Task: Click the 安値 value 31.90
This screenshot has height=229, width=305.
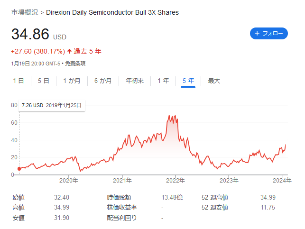Action: click(x=62, y=218)
